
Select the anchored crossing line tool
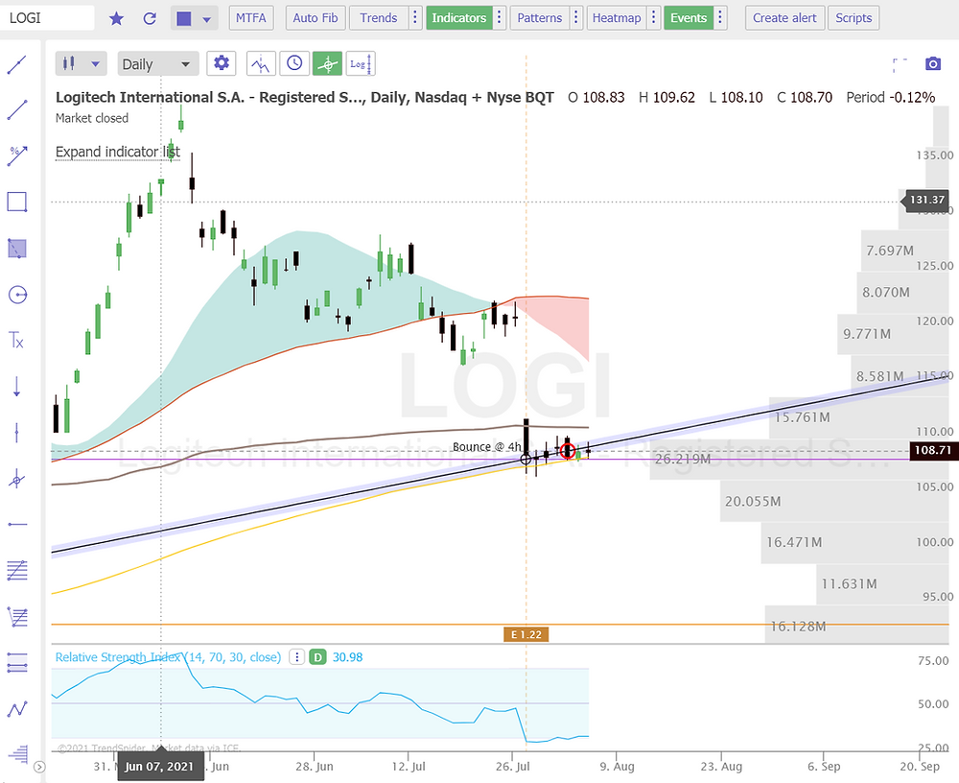tap(17, 480)
